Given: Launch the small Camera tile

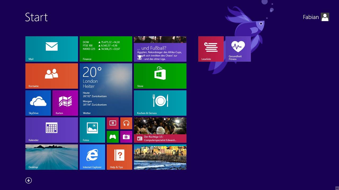Looking at the screenshot, I should coord(126,137).
